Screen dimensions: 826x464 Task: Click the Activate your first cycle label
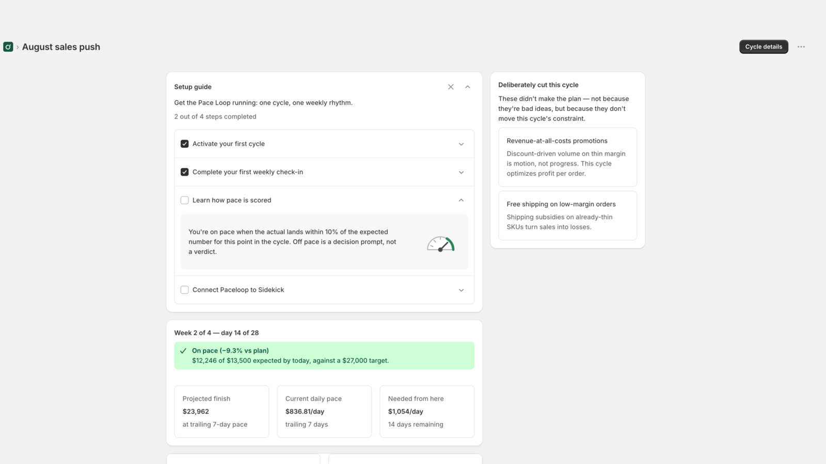(229, 144)
